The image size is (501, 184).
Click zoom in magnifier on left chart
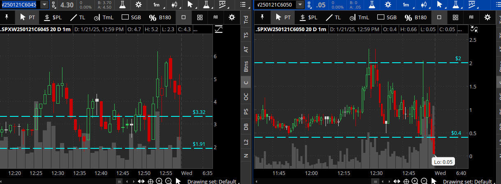159,181
